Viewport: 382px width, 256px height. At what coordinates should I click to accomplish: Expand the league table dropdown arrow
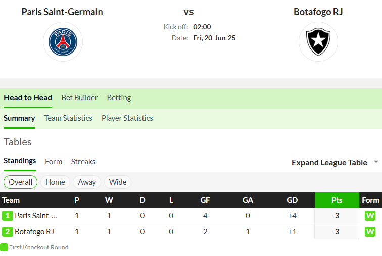376,162
